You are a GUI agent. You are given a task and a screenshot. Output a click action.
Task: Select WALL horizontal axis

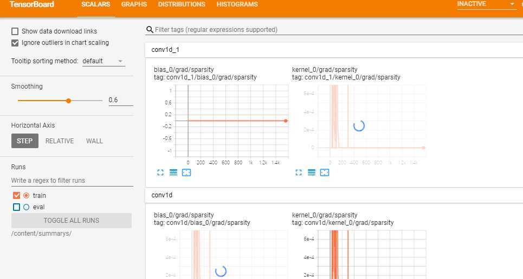point(94,141)
